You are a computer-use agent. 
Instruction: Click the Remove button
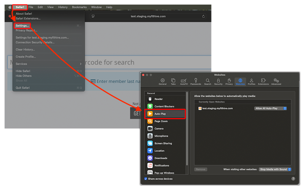pos(201,169)
